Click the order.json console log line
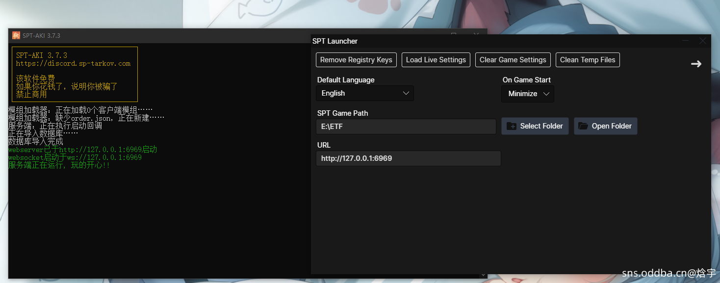This screenshot has width=720, height=283. [86, 118]
